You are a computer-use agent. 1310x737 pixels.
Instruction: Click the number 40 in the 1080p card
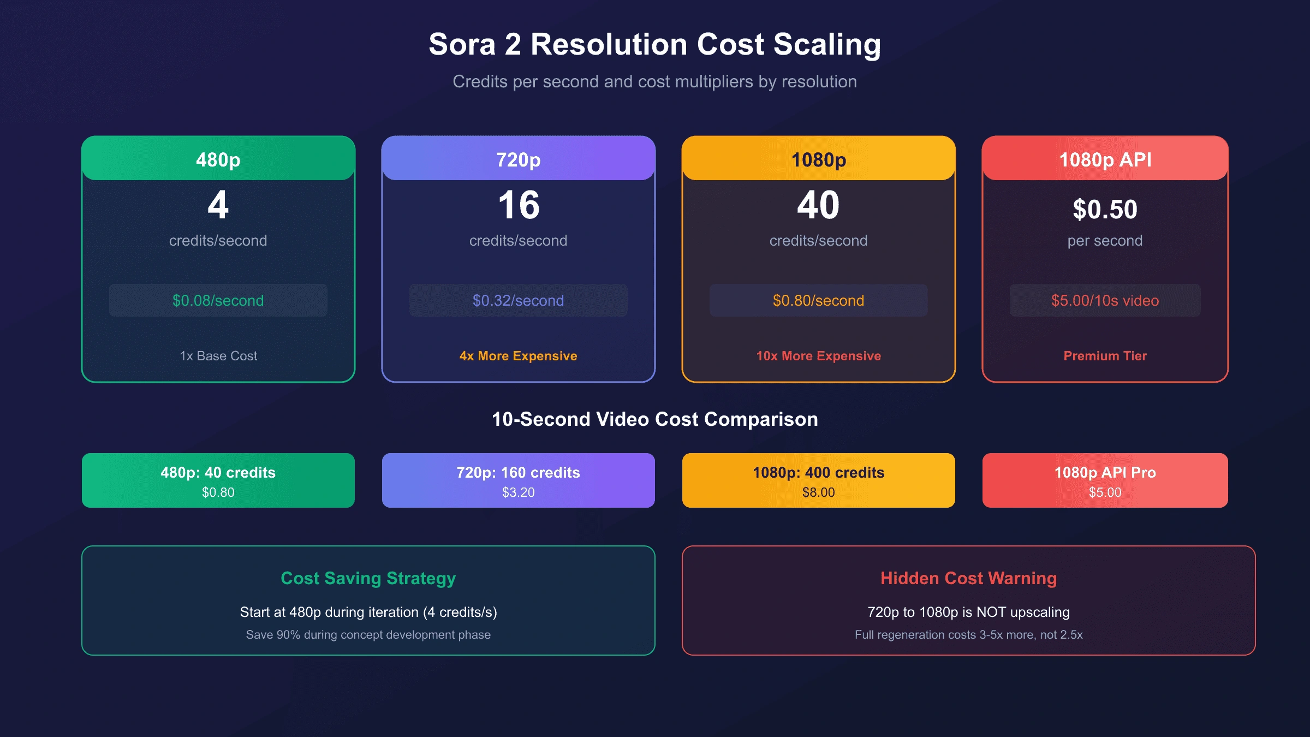(x=818, y=205)
